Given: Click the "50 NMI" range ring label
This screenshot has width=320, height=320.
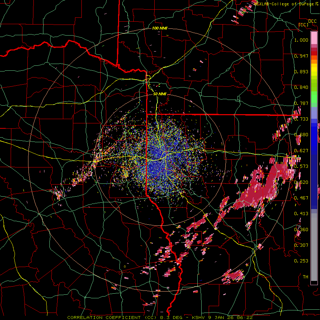Looking at the screenshot, I should click(160, 94).
